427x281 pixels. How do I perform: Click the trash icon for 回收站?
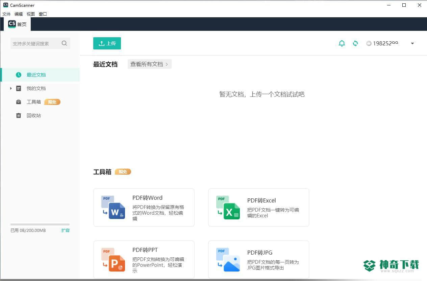click(19, 115)
